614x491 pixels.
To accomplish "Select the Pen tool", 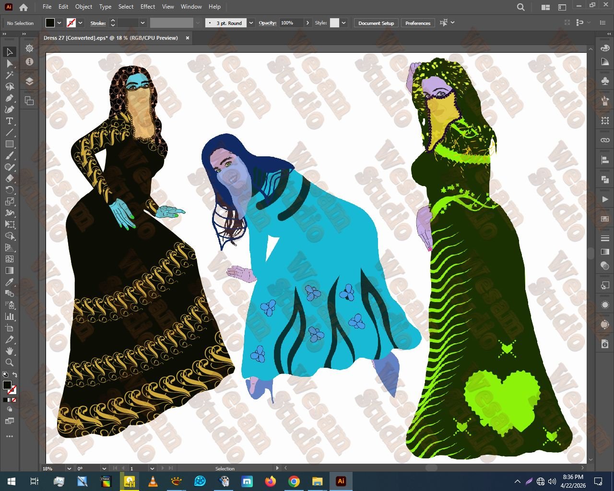I will click(x=10, y=98).
